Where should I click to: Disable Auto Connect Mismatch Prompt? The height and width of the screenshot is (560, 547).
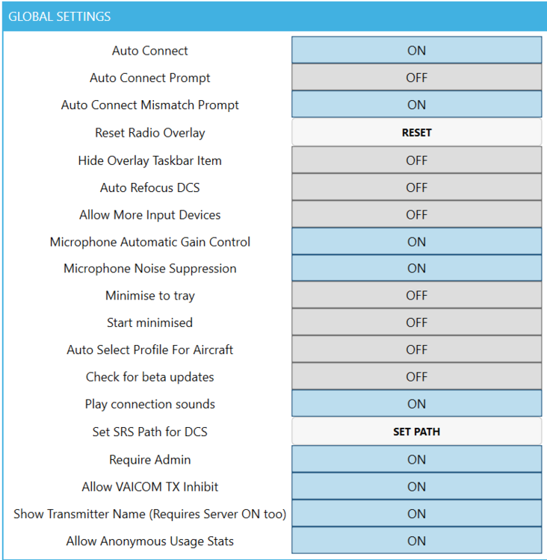416,105
